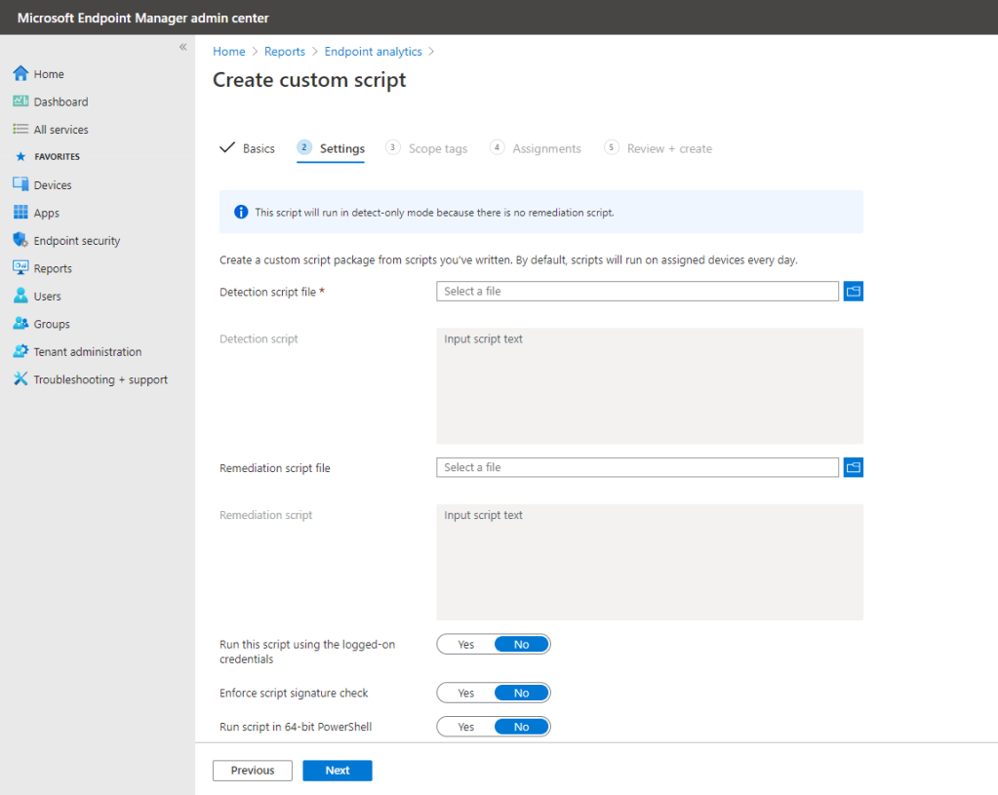
Task: Click the Home icon in sidebar
Action: coord(20,74)
